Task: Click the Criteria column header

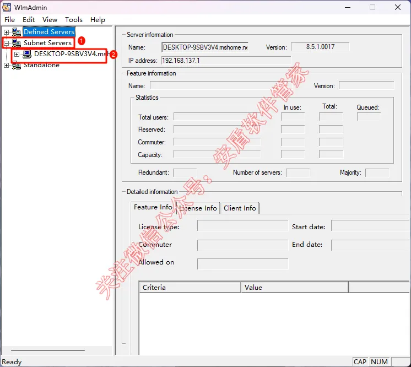Action: tap(190, 287)
